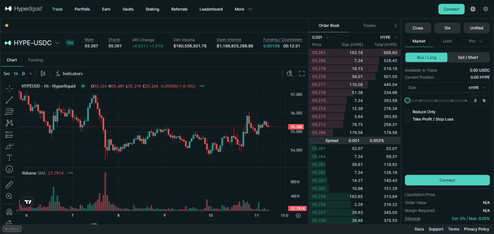This screenshot has height=234, width=494.
Task: Open the Vaults page
Action: [x=128, y=9]
